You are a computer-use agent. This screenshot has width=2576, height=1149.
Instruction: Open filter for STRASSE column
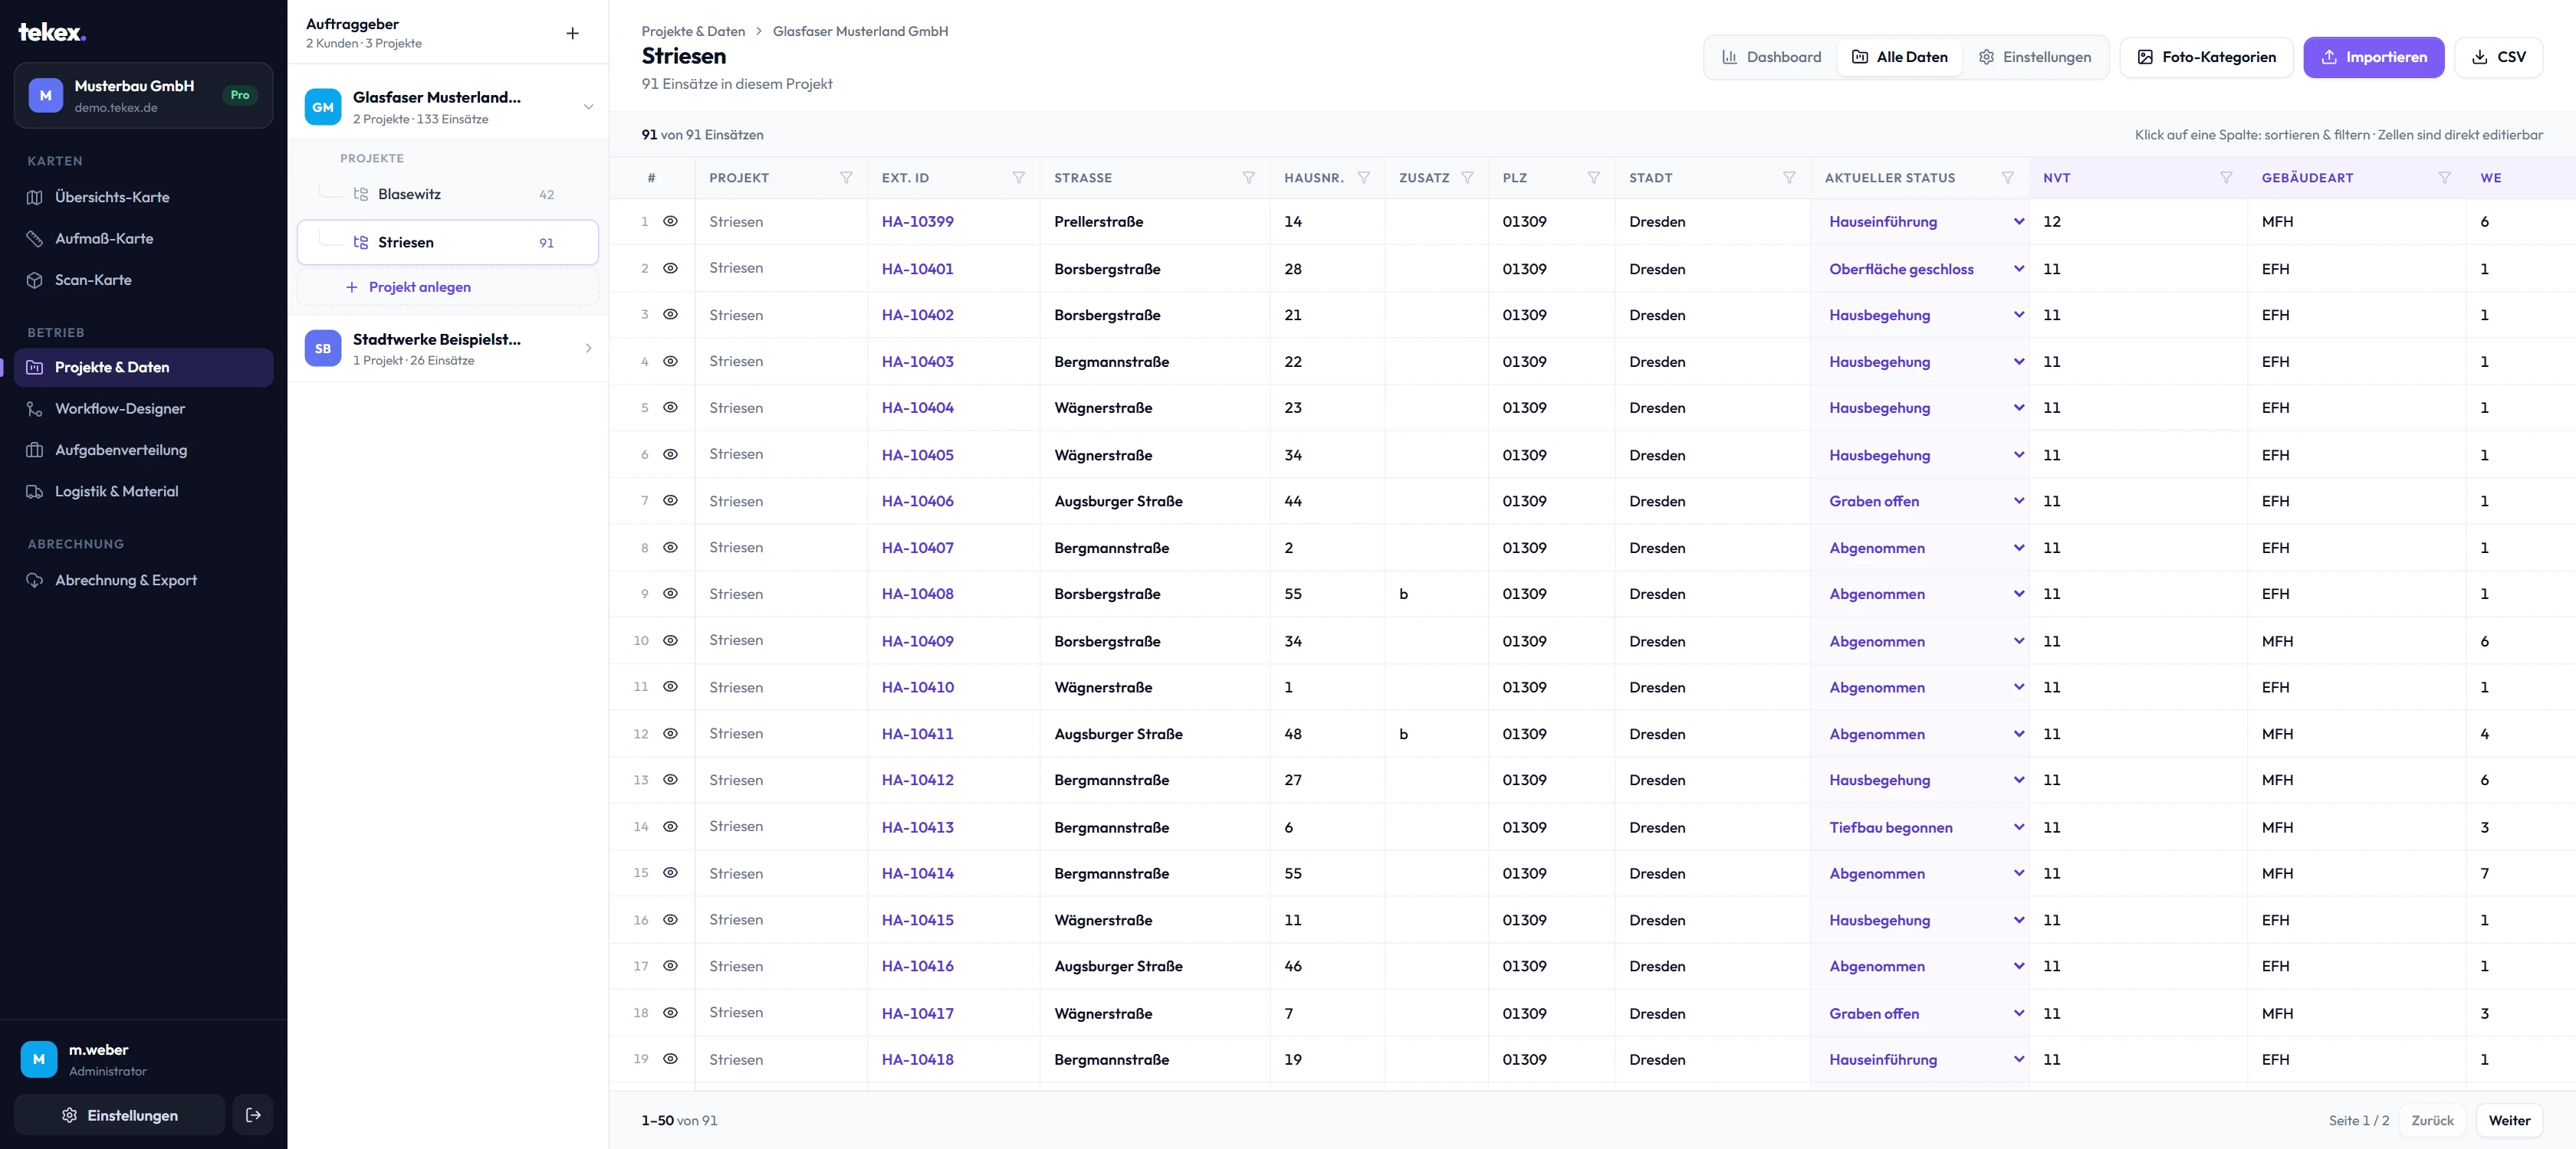tap(1248, 178)
